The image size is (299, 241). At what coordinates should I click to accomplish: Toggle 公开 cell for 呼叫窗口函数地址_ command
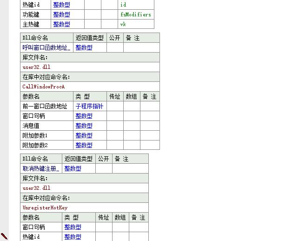coord(115,47)
